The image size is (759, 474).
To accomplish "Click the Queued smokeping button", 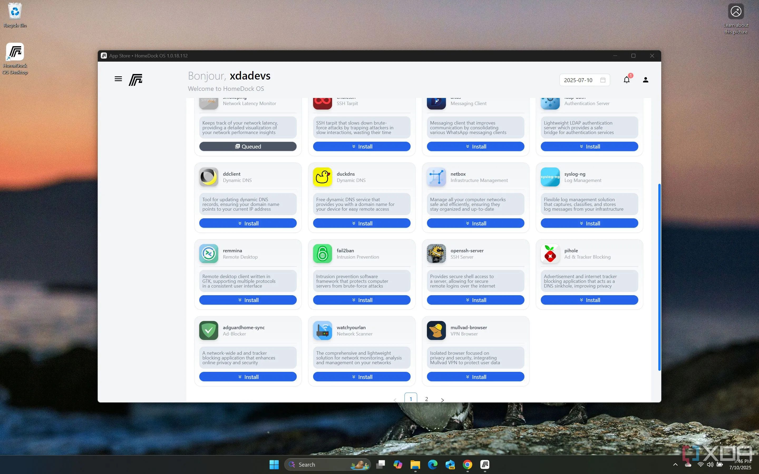I will coord(248,146).
